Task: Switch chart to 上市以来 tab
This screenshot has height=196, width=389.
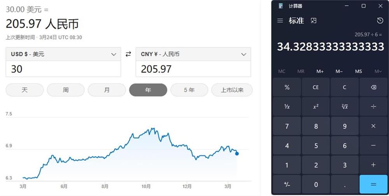Action: pos(232,90)
